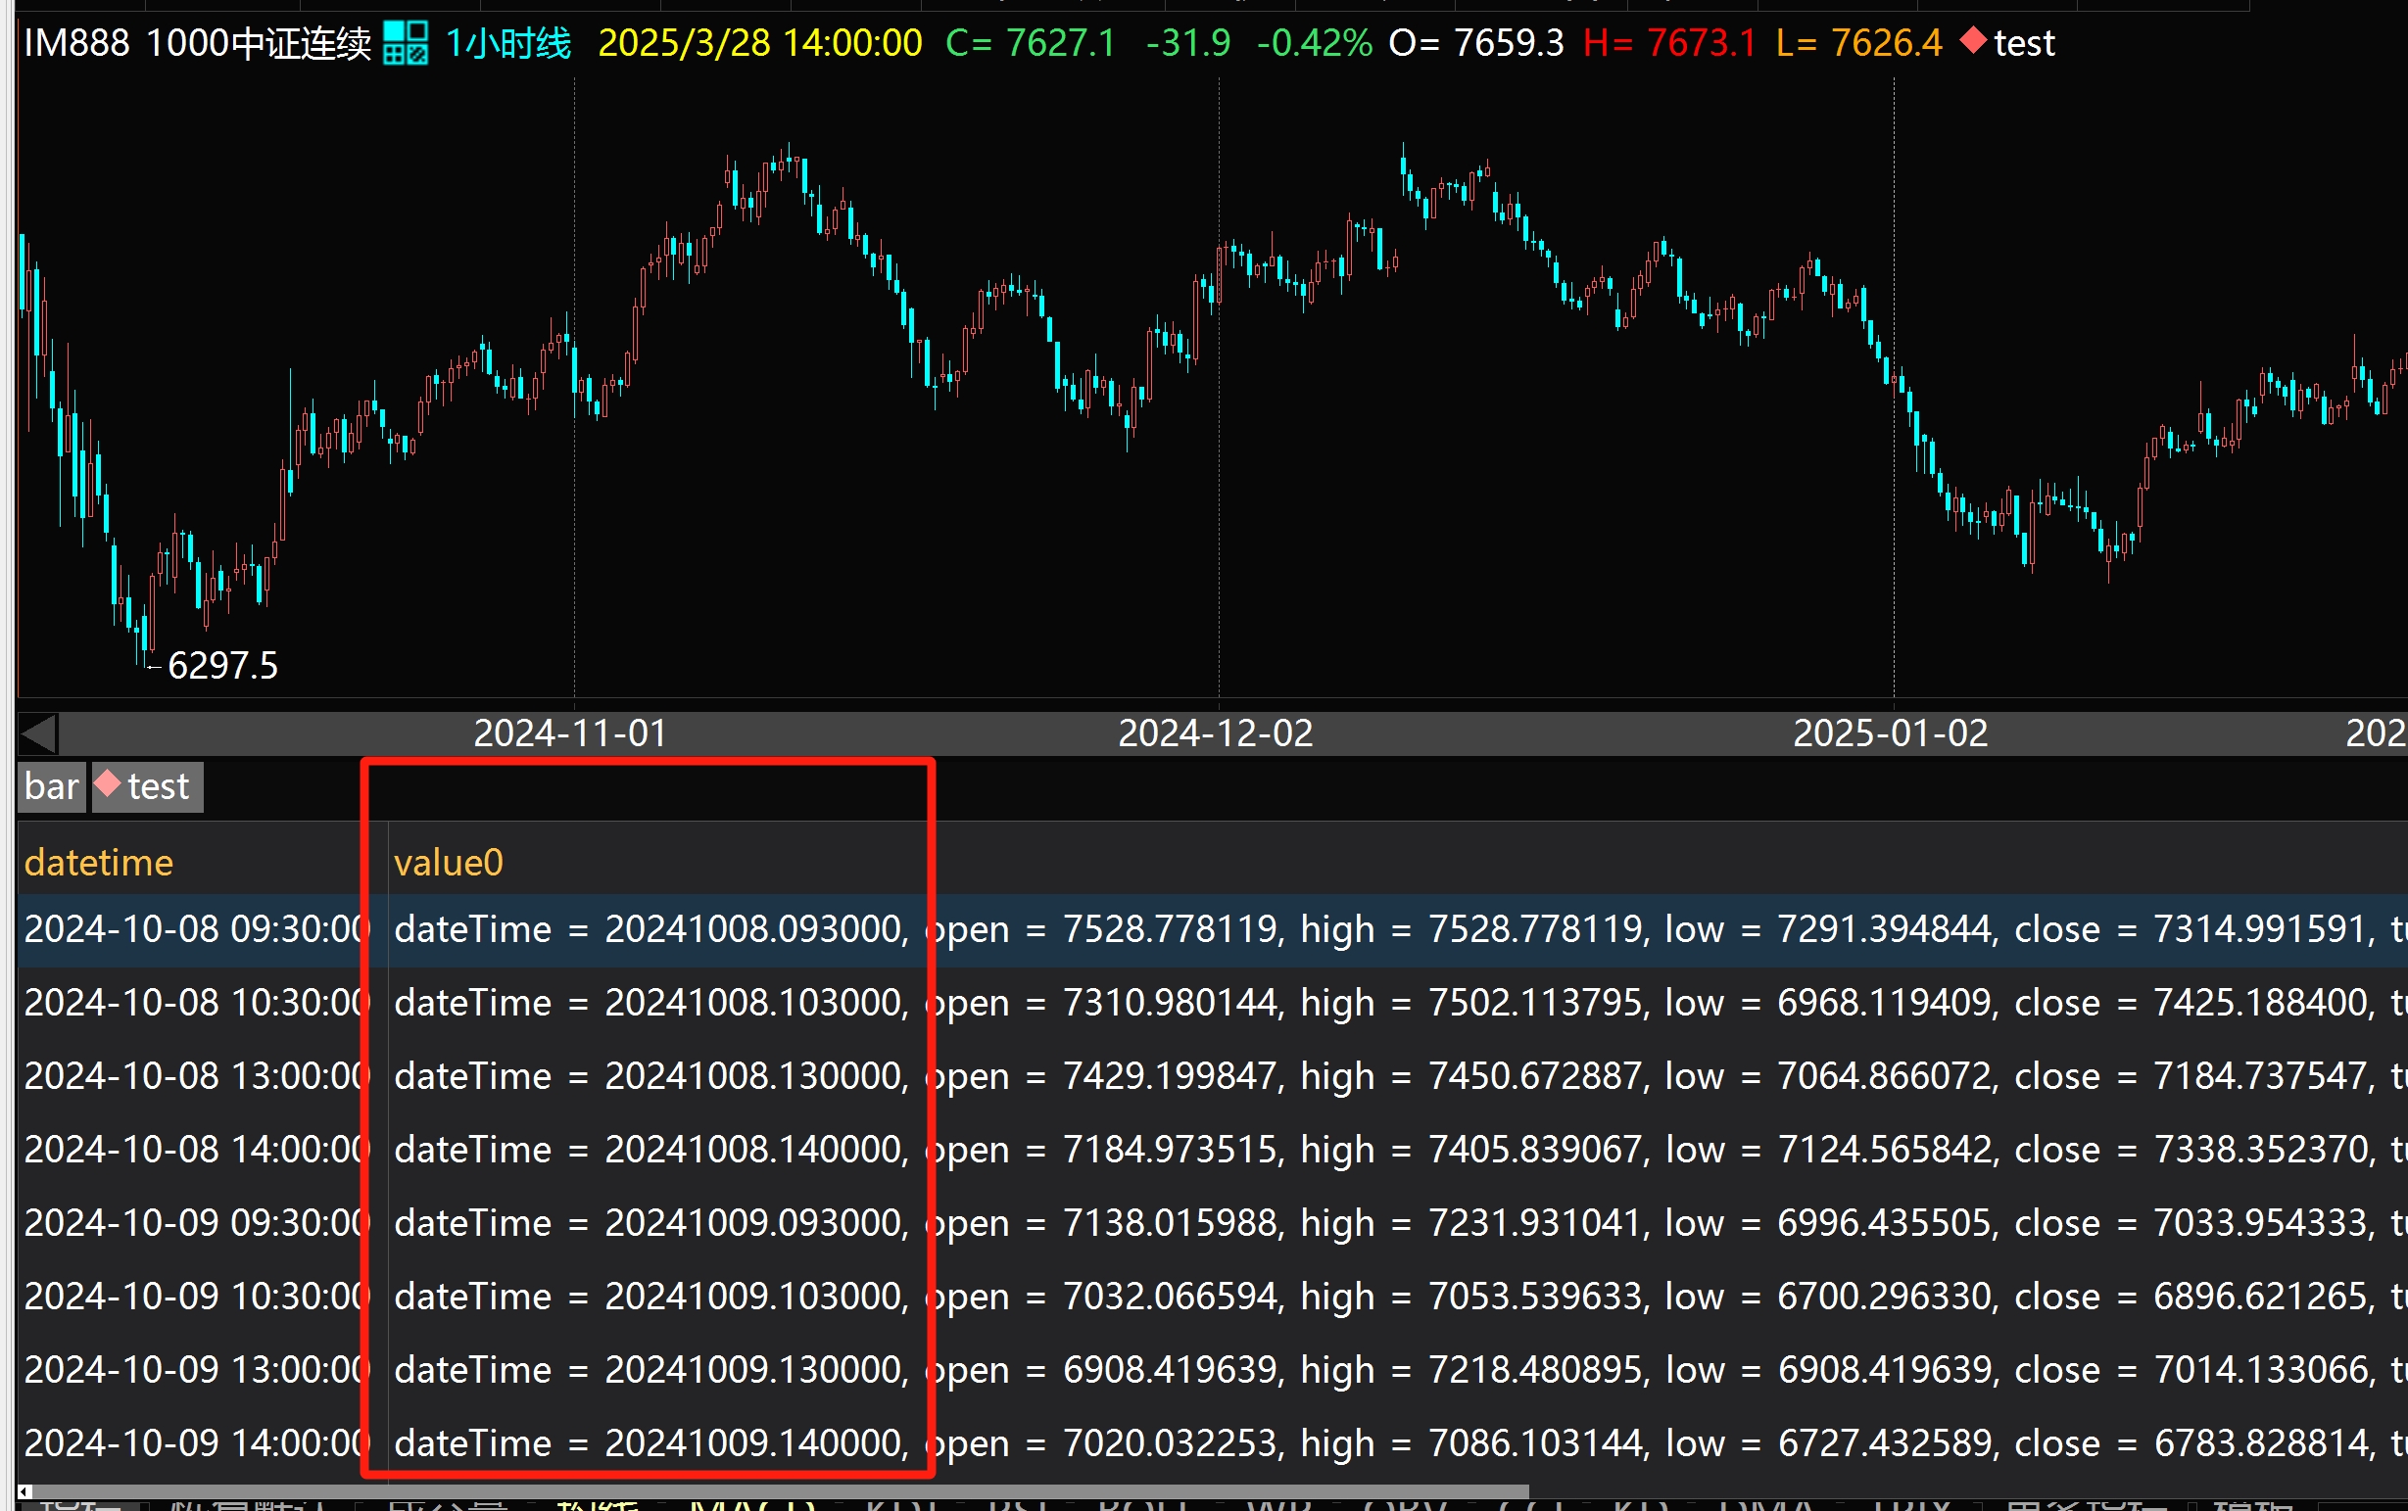Click the O= 7659.3 open value in header
Screen dimensions: 2408x1511
click(1475, 43)
